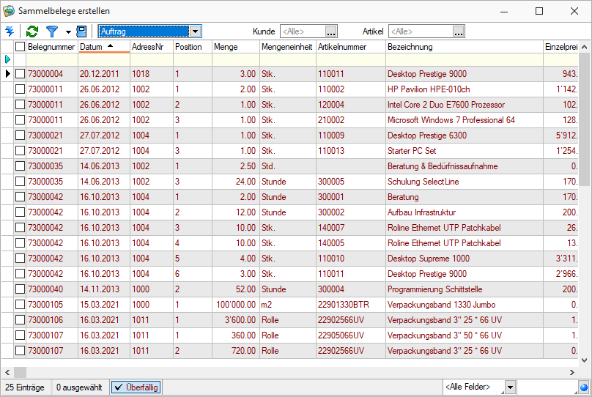Click the horizontal scrollbar right arrow
The width and height of the screenshot is (592, 397).
tap(572, 373)
